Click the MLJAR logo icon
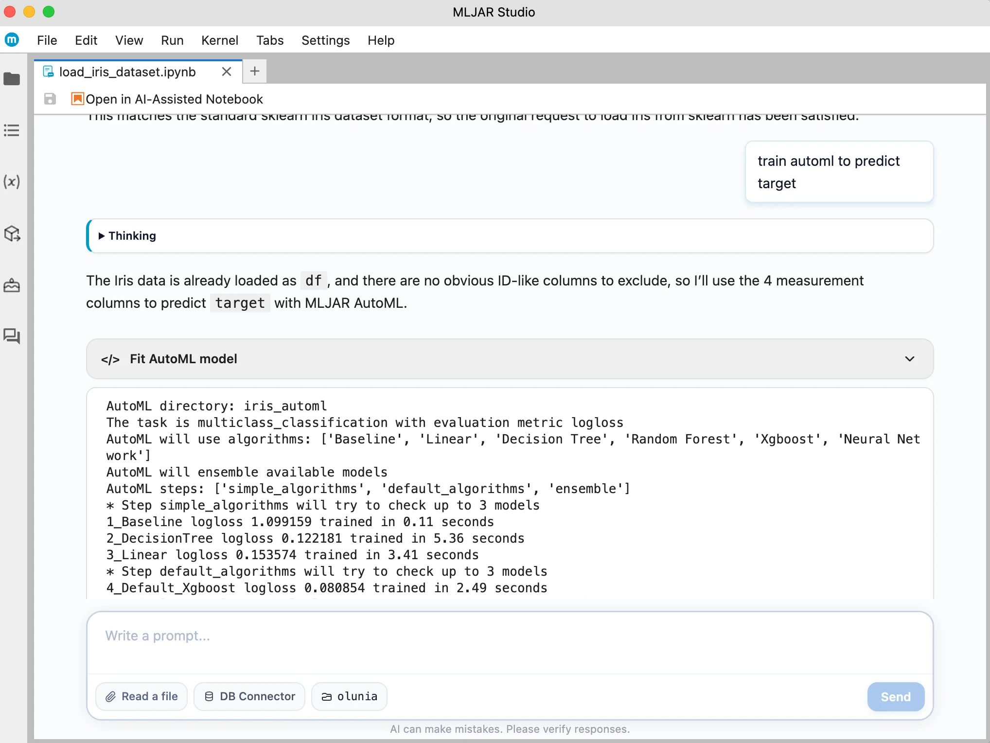Screen dimensions: 990x743 click(12, 40)
